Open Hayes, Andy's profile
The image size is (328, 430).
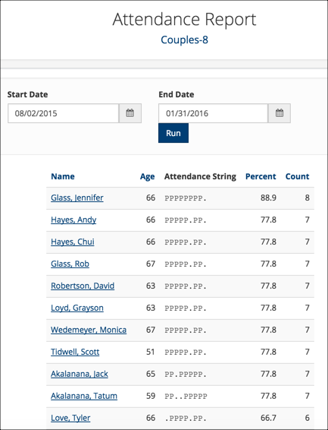click(x=73, y=220)
